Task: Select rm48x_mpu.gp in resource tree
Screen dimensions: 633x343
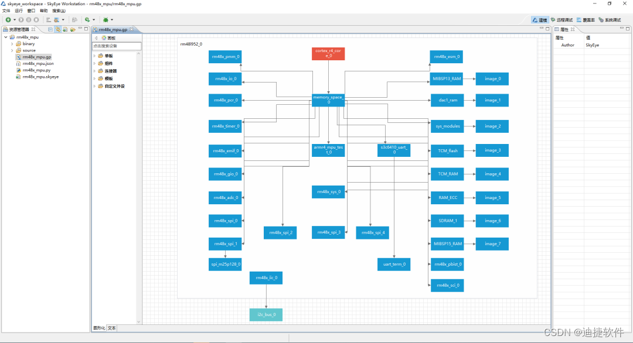Action: (34, 57)
